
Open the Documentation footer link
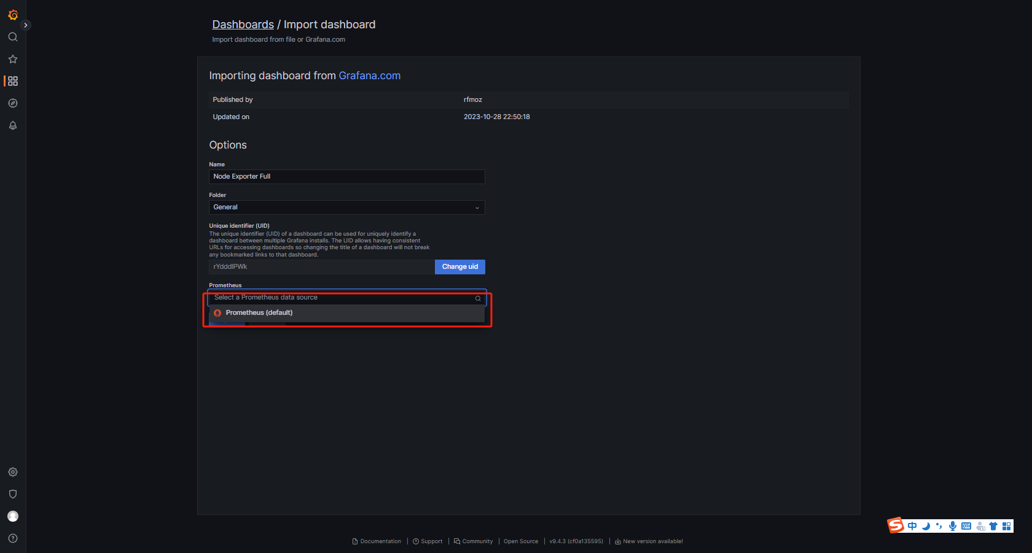click(x=377, y=541)
